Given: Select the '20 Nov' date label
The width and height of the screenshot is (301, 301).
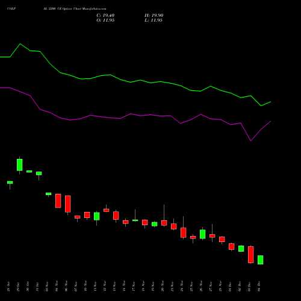Looking at the screenshot, I should 163,286.
